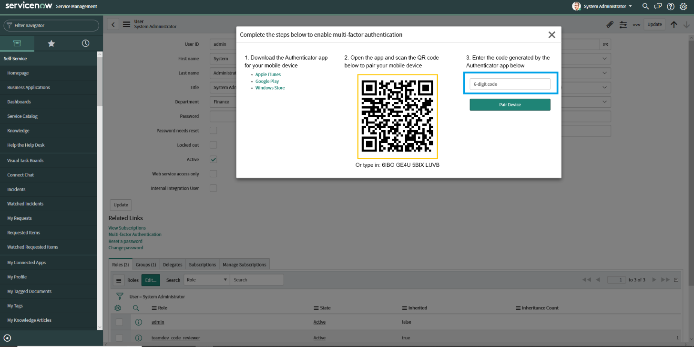Switch to the Favorites star tab in navigator
The height and width of the screenshot is (347, 694).
click(51, 43)
